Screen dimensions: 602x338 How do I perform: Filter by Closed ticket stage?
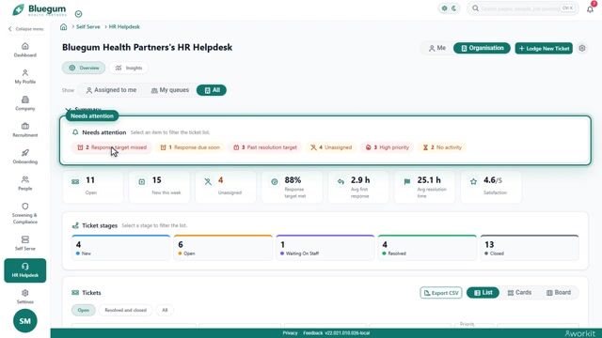tap(530, 248)
